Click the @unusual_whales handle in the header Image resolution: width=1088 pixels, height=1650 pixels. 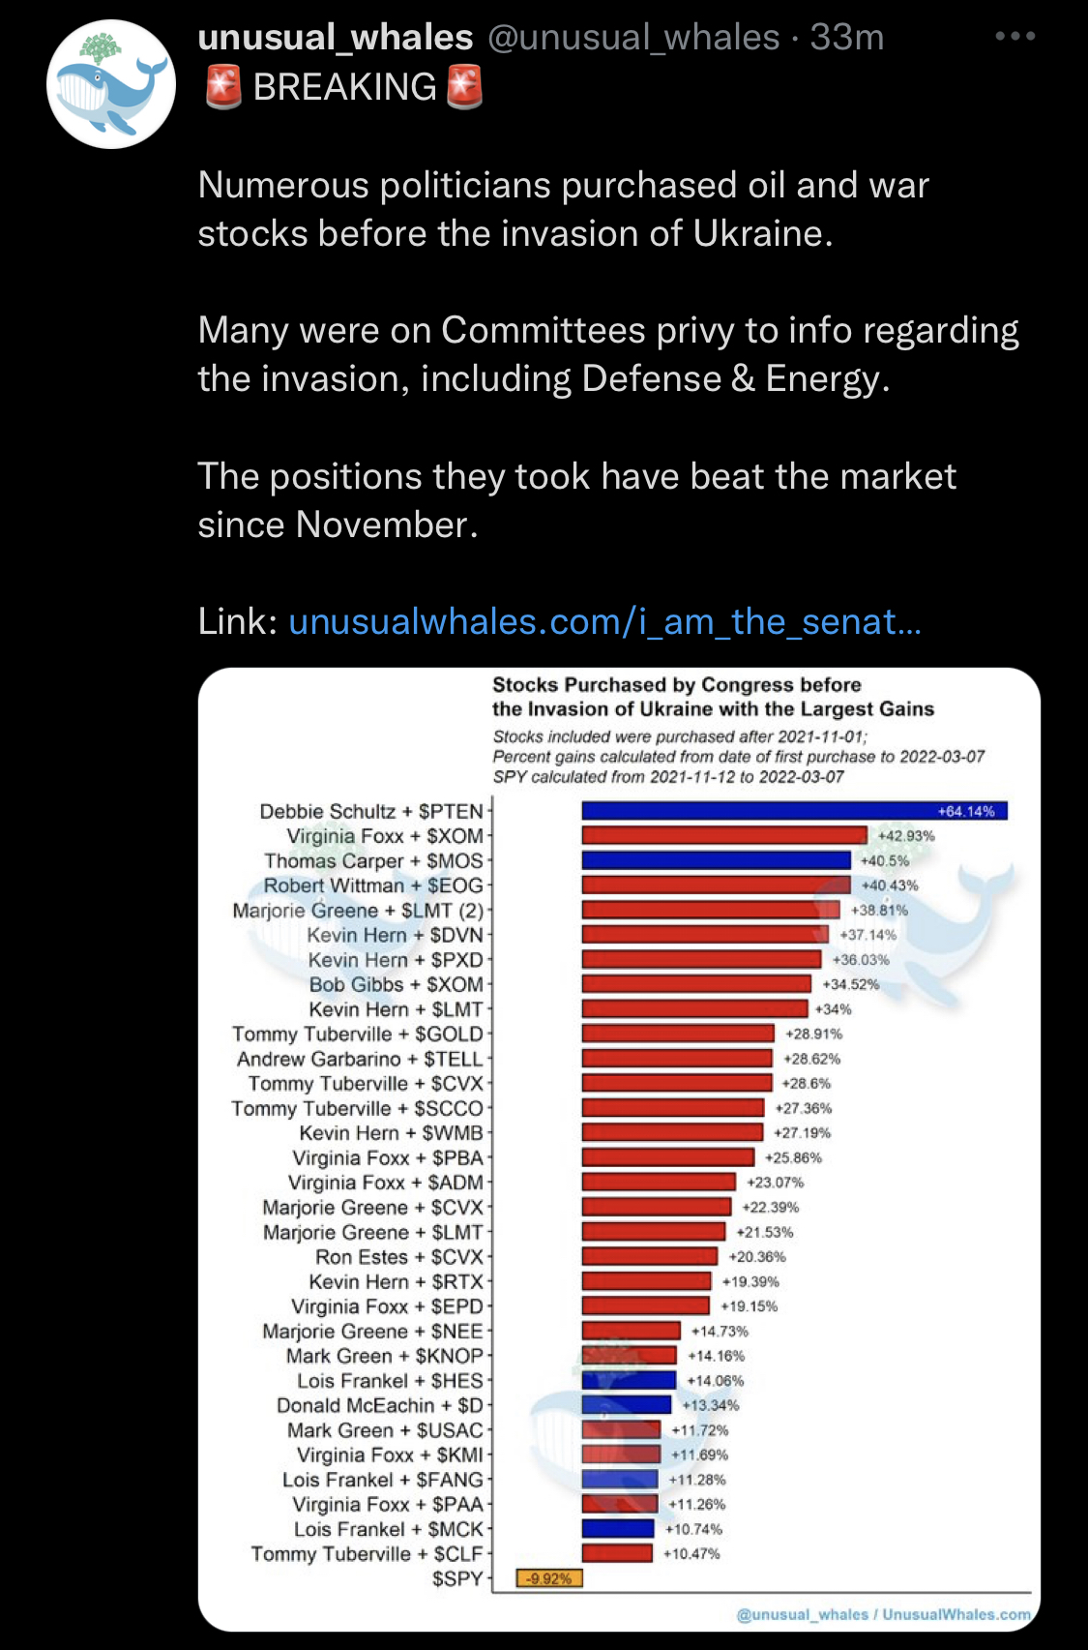pyautogui.click(x=633, y=37)
